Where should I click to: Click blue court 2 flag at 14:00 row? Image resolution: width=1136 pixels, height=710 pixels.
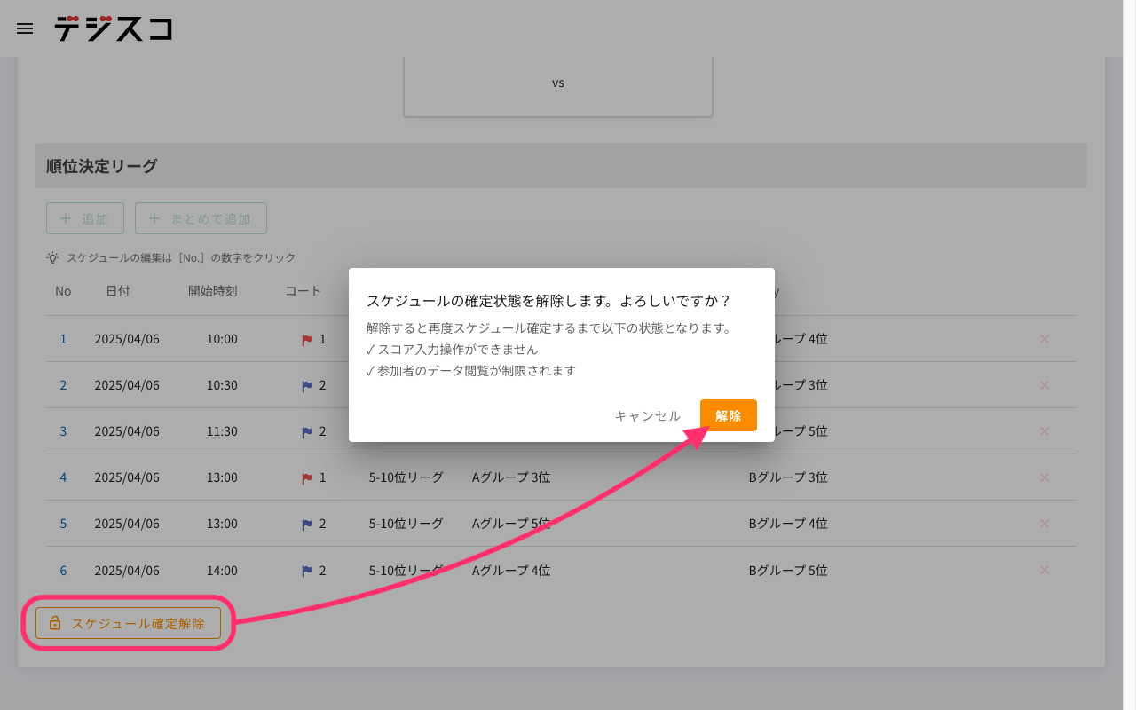tap(307, 571)
